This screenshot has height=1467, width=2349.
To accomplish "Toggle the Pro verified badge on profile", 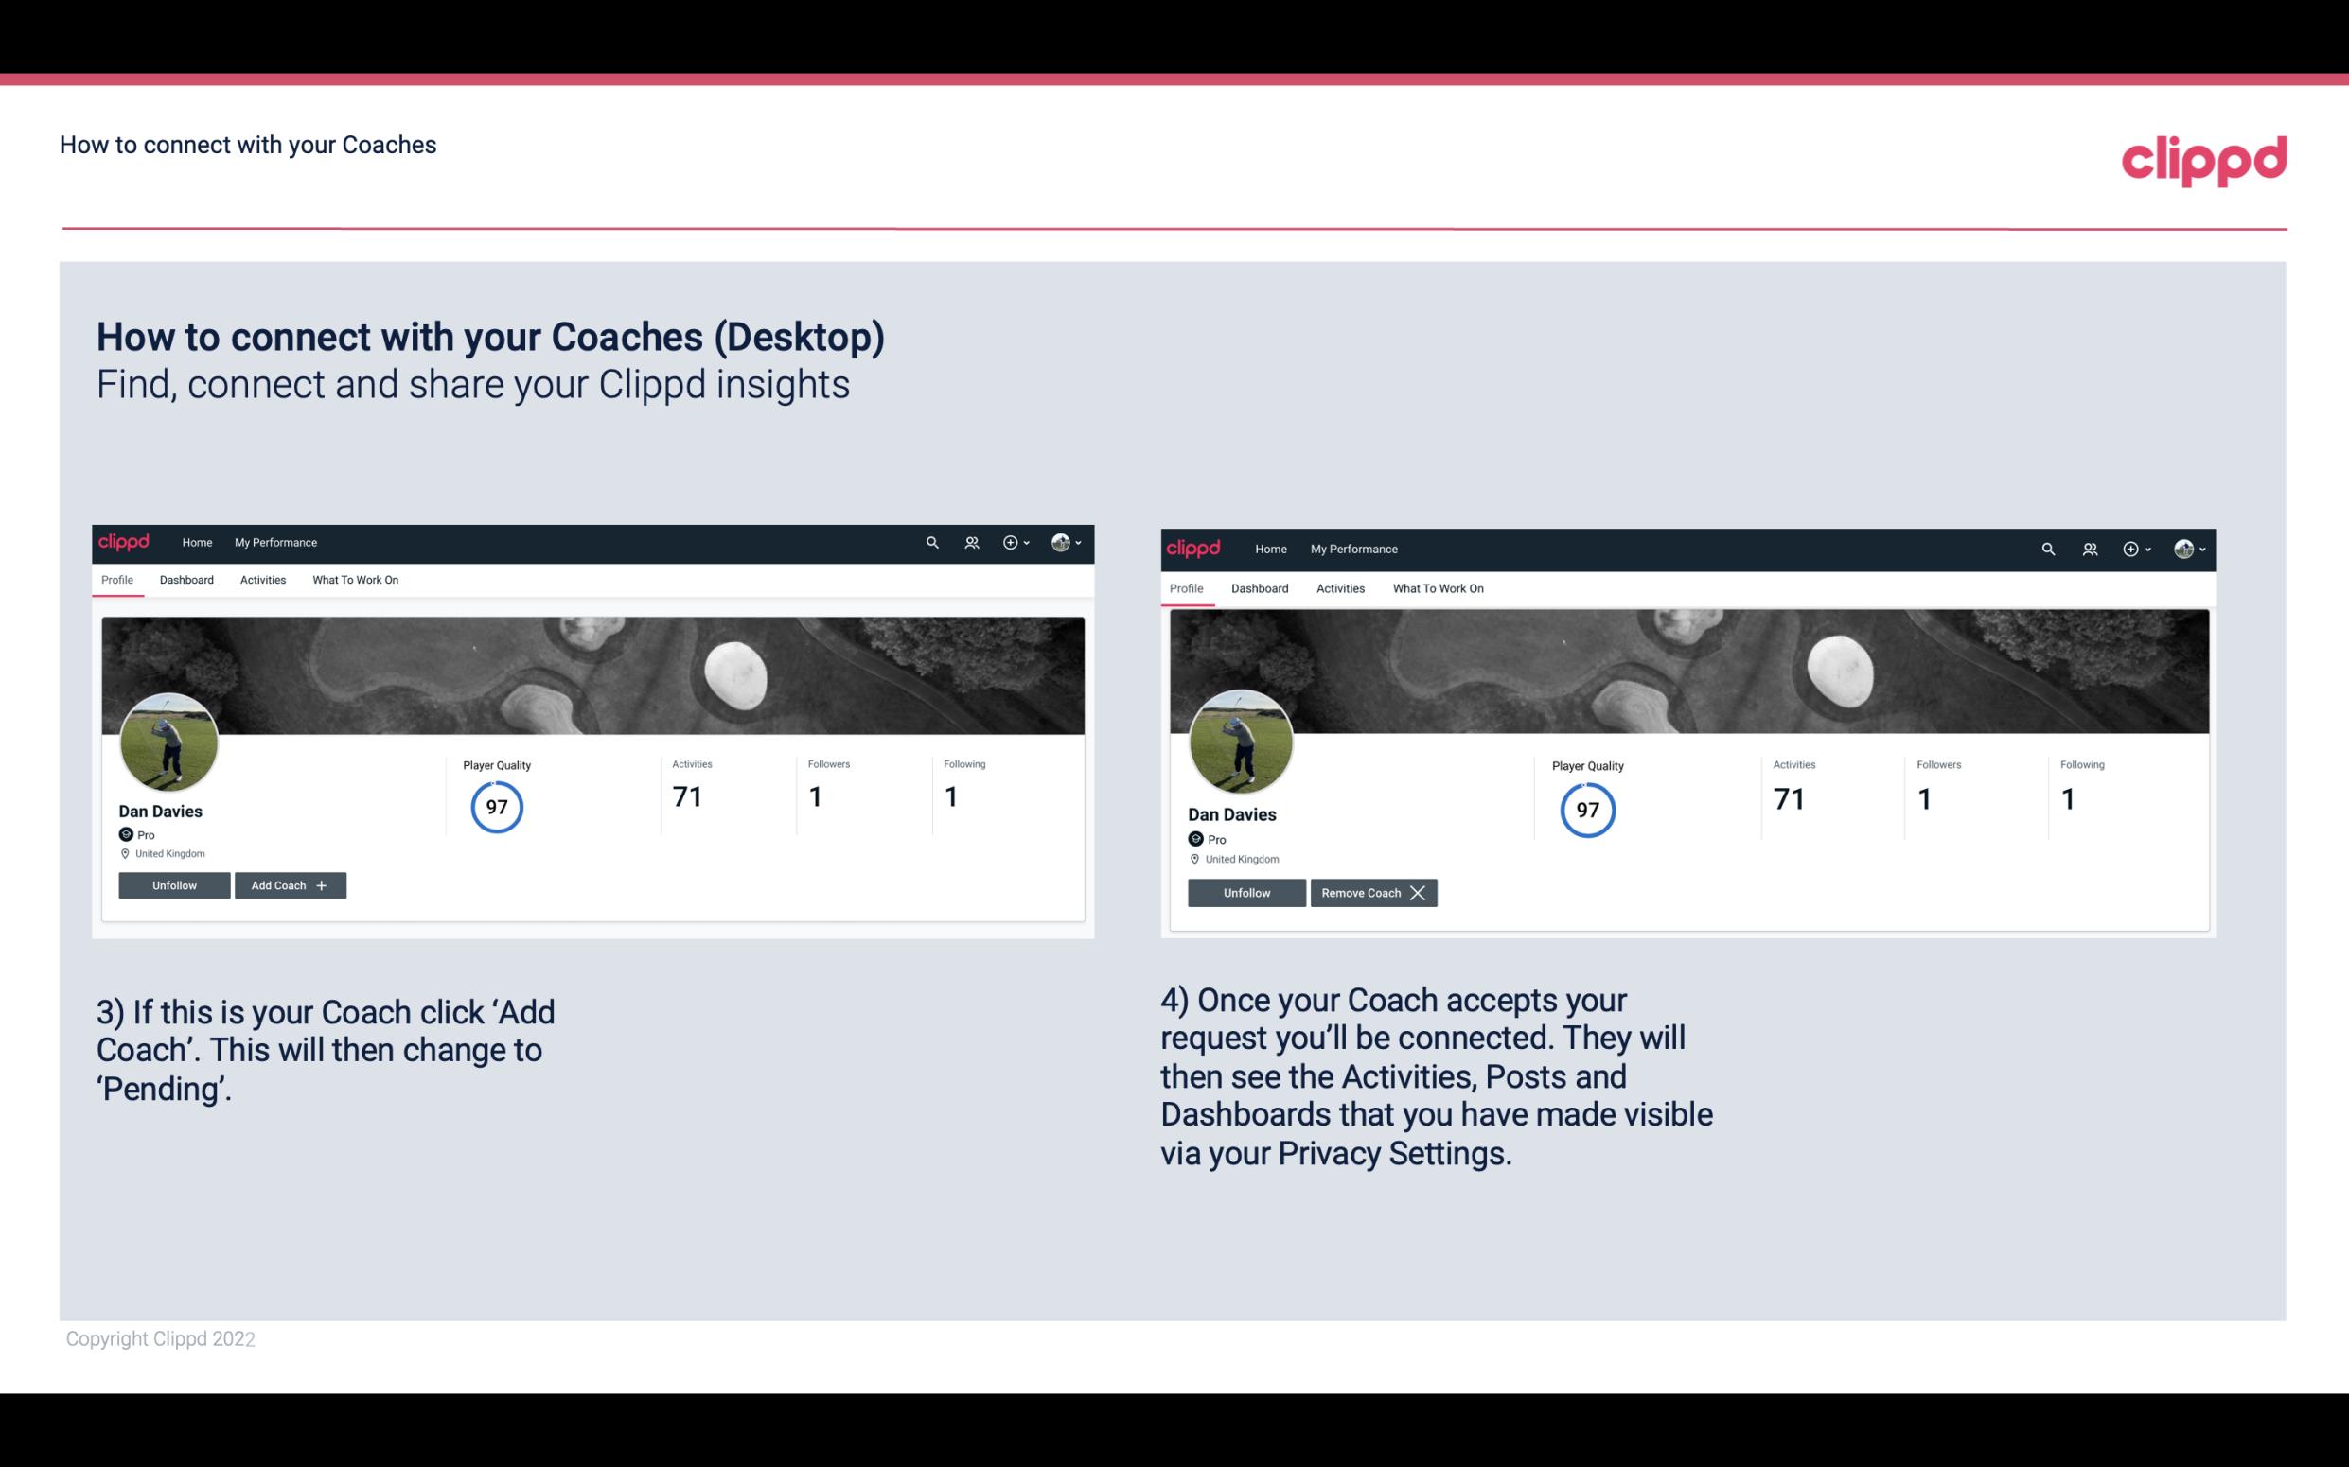I will coord(125,835).
